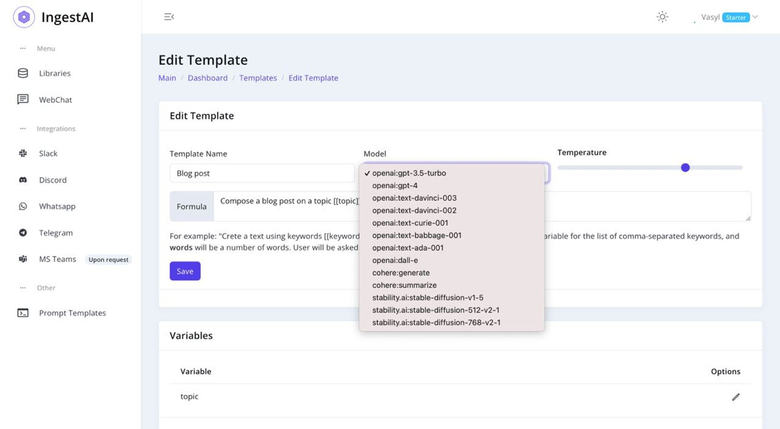Click the IngestAI logo icon
This screenshot has height=429, width=780.
click(x=24, y=17)
